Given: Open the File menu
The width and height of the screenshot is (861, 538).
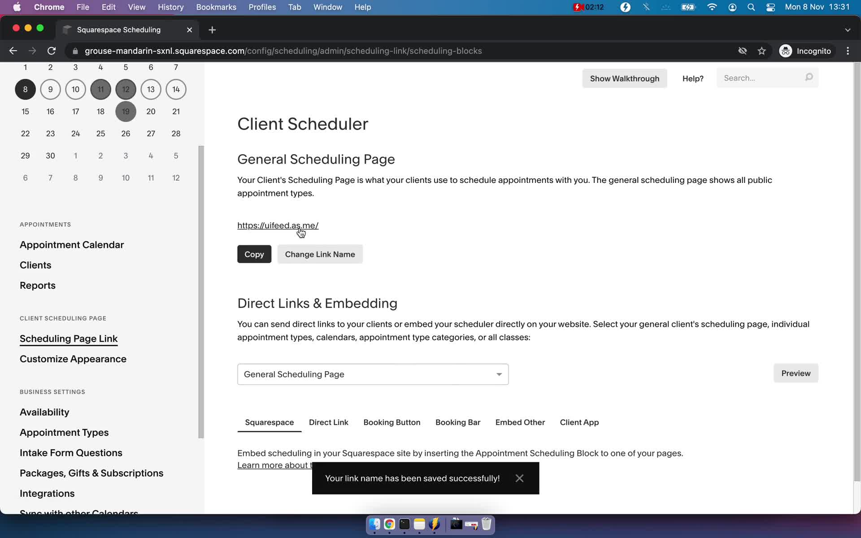Looking at the screenshot, I should point(83,7).
